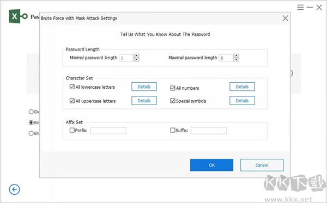The image size is (327, 203).
Task: Click the Excel key logo in the main window
Action: point(18,16)
